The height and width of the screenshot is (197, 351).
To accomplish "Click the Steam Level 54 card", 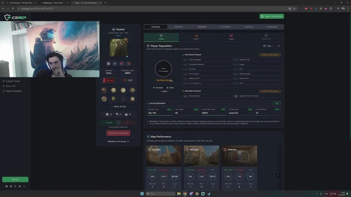I will point(240,111).
